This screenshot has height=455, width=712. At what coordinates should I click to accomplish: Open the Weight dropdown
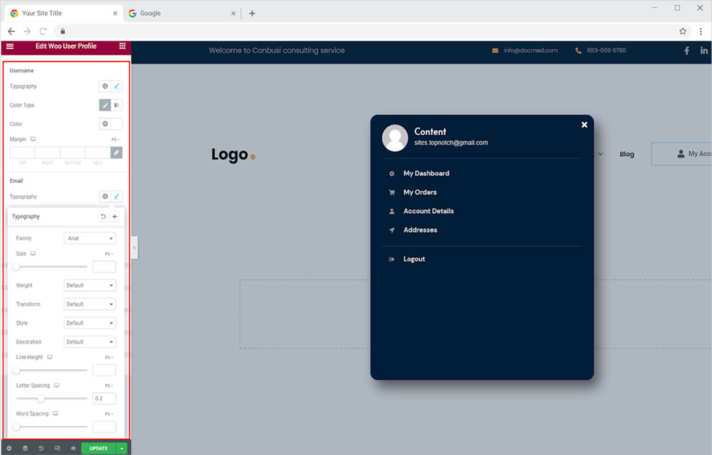coord(90,285)
